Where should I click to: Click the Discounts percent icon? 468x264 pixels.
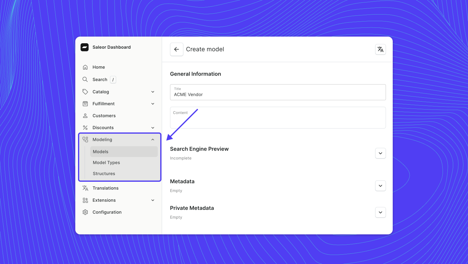click(85, 128)
